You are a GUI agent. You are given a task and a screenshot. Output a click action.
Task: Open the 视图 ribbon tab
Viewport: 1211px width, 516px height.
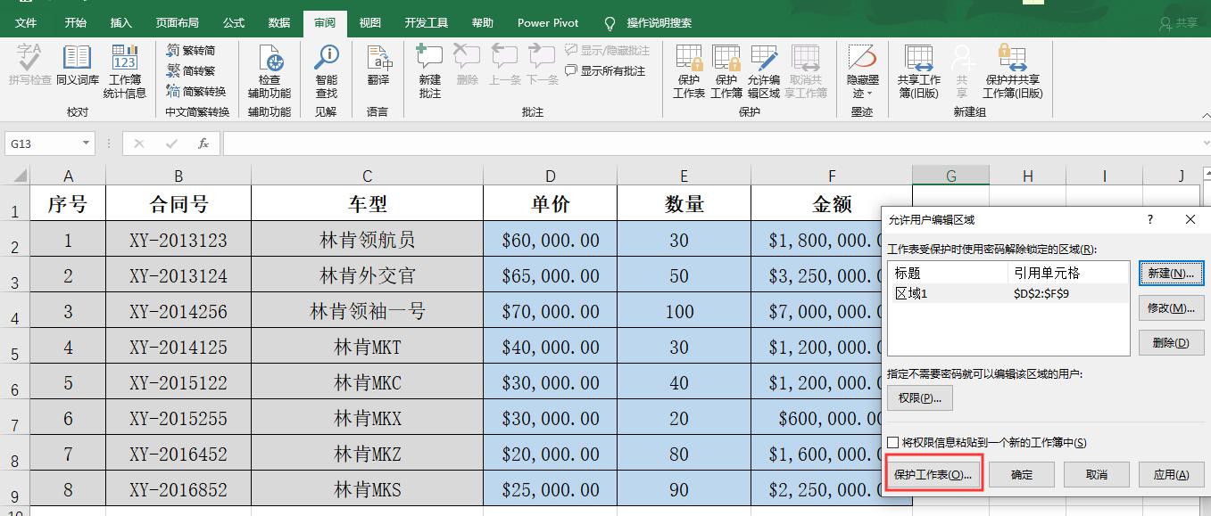369,22
